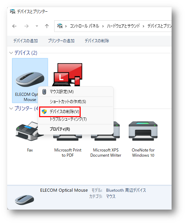Click デバイスの削除 in the toolbar

tap(97, 41)
